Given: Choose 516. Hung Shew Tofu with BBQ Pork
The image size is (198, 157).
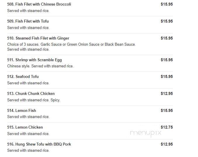Looking at the screenshot, I should 39,144.
